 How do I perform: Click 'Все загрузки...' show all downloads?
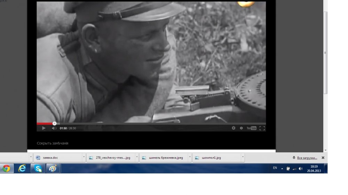pos(307,158)
